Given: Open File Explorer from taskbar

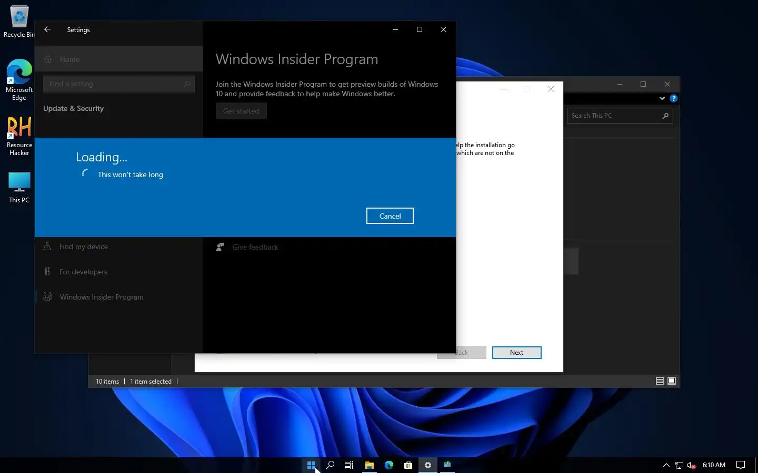Looking at the screenshot, I should [369, 465].
